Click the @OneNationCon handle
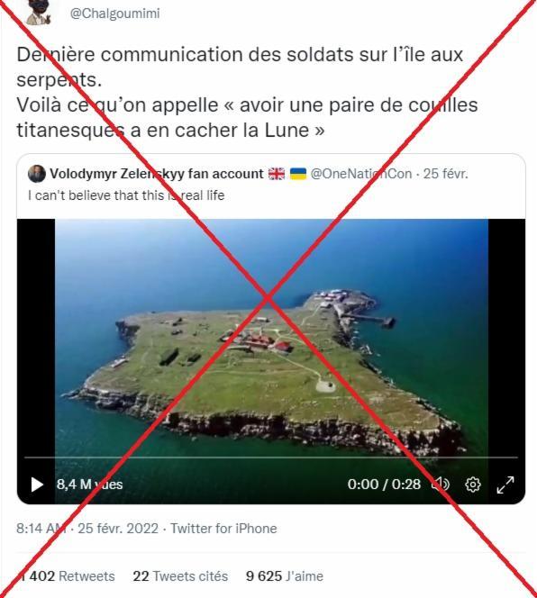This screenshot has width=537, height=598. pos(361,174)
